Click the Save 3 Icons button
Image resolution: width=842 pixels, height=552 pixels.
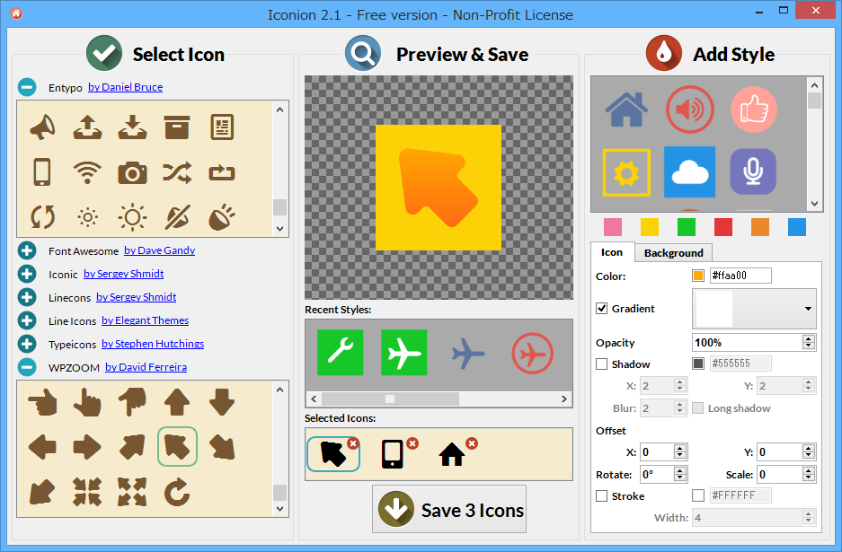[x=449, y=509]
